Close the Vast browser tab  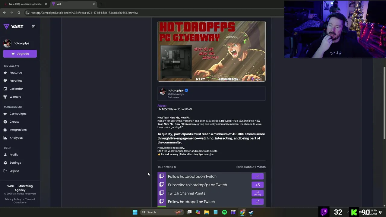point(93,4)
